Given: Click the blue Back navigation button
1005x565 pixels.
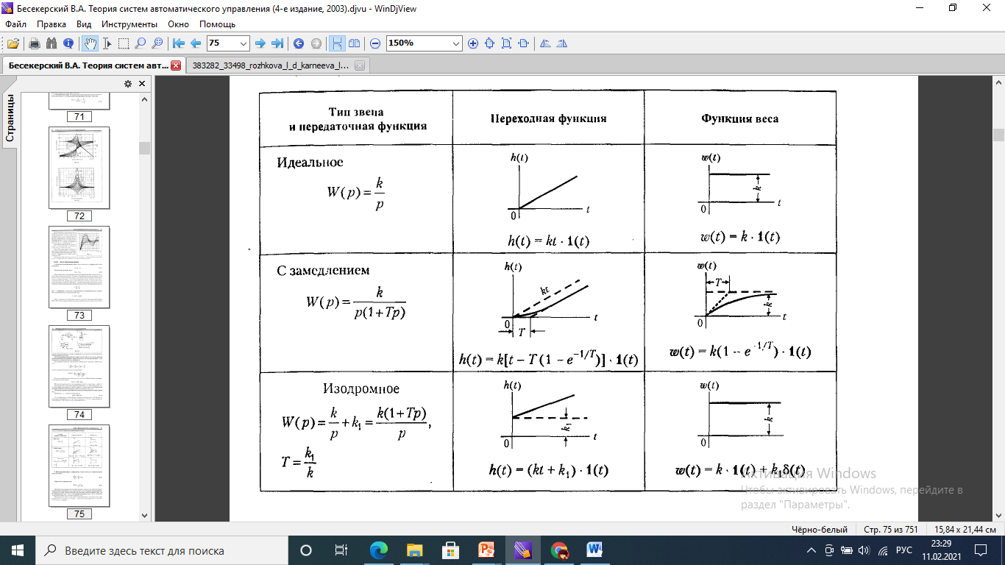Looking at the screenshot, I should point(299,43).
